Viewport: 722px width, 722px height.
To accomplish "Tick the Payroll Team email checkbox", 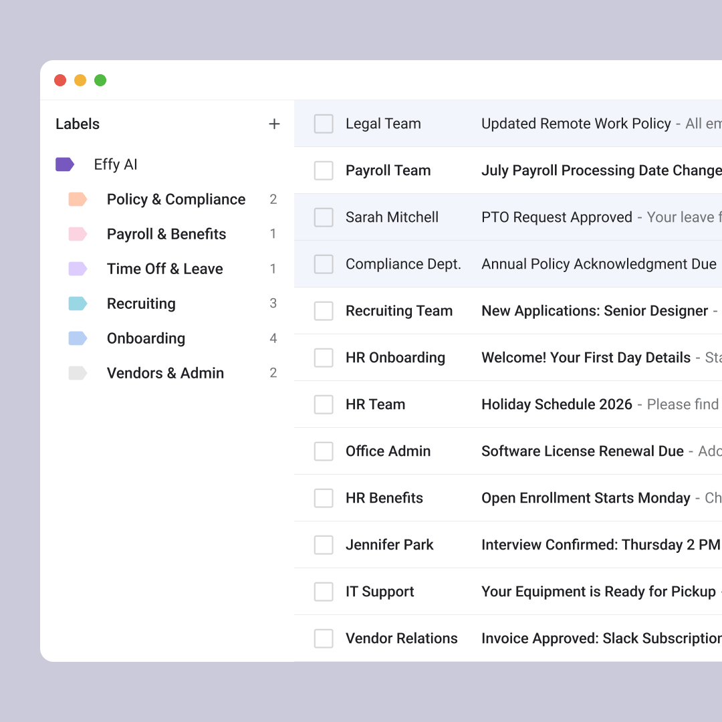I will coord(324,170).
